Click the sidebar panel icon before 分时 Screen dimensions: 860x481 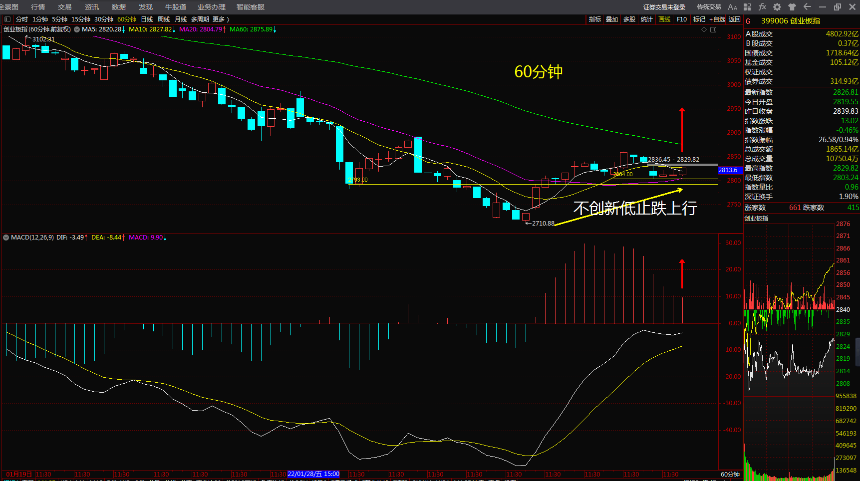point(7,19)
